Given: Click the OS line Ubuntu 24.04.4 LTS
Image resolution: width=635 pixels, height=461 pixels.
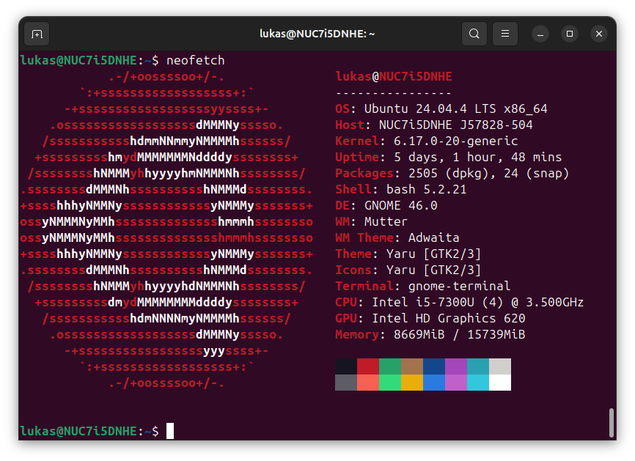Looking at the screenshot, I should pos(441,109).
